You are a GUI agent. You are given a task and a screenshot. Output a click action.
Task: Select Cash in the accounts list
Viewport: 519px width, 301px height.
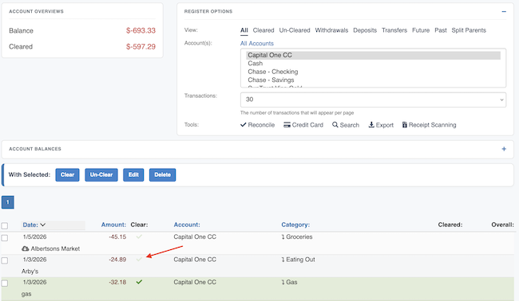click(373, 64)
